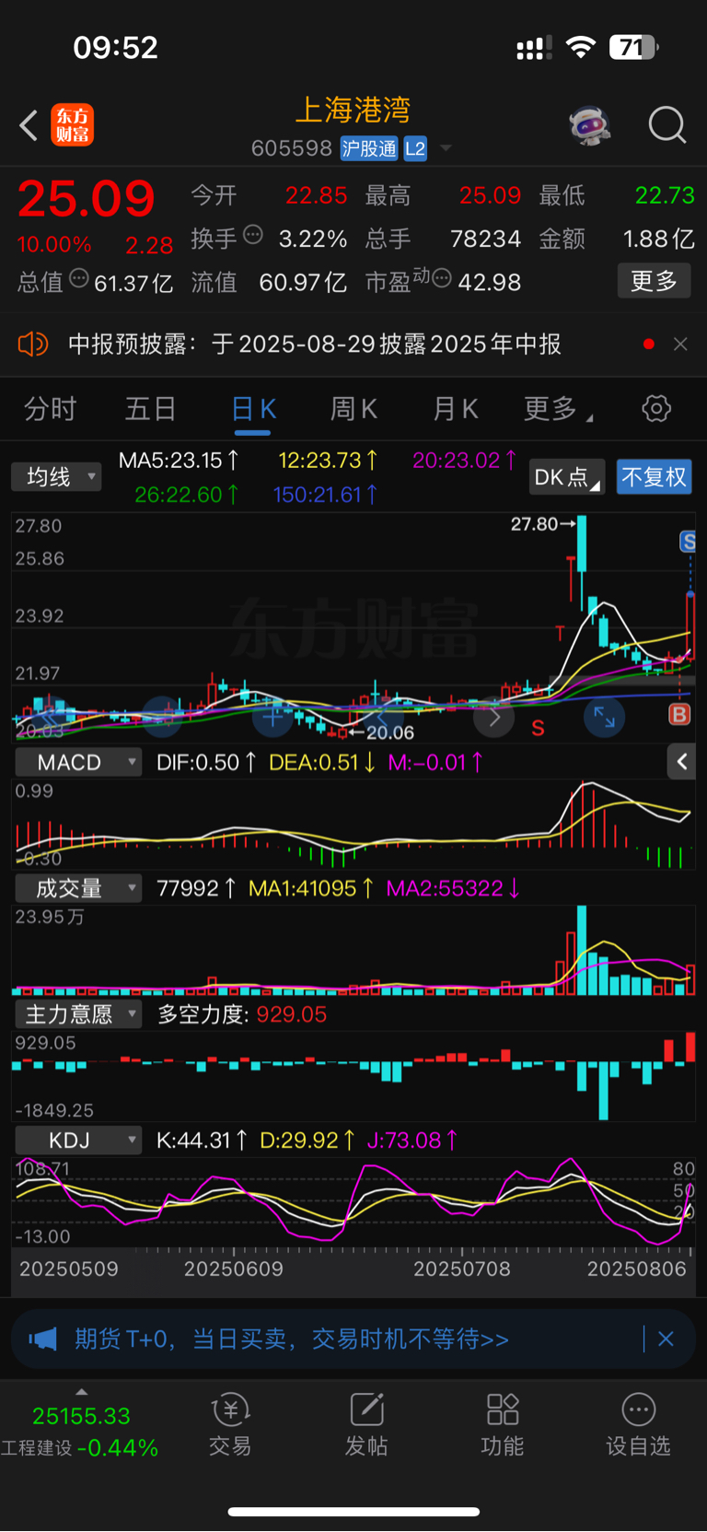Open 功能 functions icon
The image size is (707, 1532).
coord(503,1424)
